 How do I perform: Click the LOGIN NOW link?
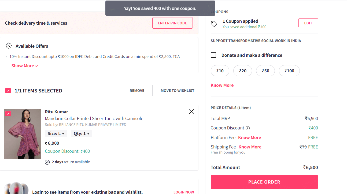(x=183, y=192)
